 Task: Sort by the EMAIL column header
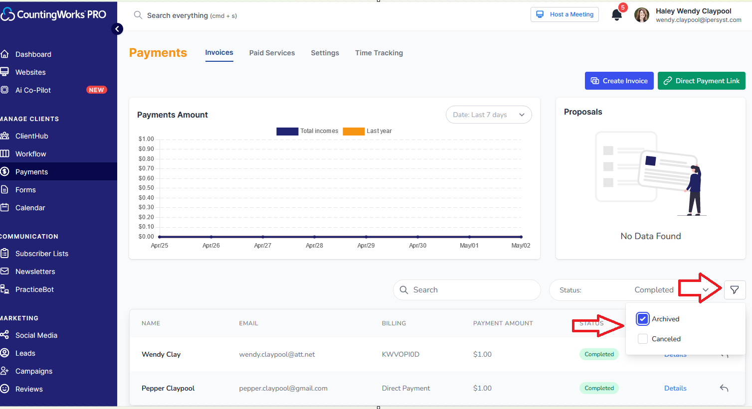pyautogui.click(x=248, y=323)
